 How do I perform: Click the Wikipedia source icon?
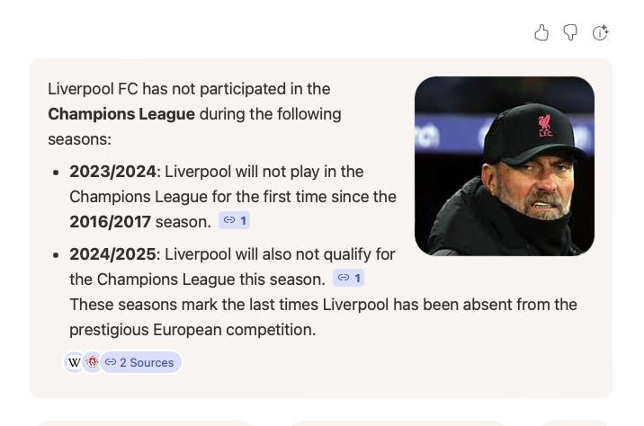74,362
